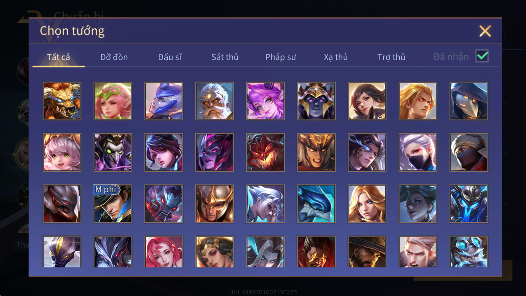The image size is (526, 296).
Task: Pick the hero tagged 'M phí'
Action: click(113, 204)
